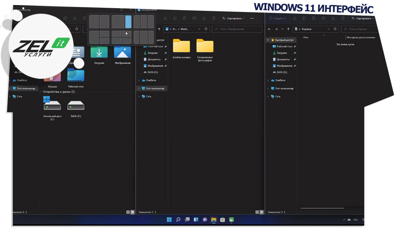Refresh the Корзина window address bar
The height and width of the screenshot is (233, 398).
(335, 29)
